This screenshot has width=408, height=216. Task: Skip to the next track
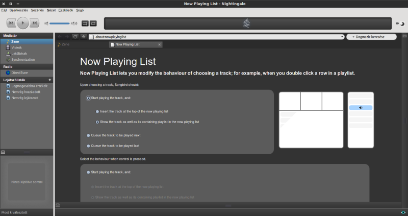34,23
